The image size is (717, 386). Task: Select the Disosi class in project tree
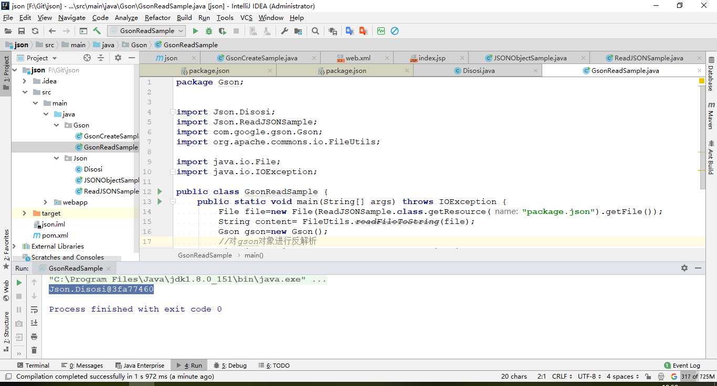89,169
